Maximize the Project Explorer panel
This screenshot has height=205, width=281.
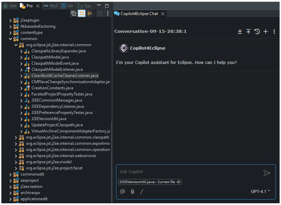click(107, 6)
